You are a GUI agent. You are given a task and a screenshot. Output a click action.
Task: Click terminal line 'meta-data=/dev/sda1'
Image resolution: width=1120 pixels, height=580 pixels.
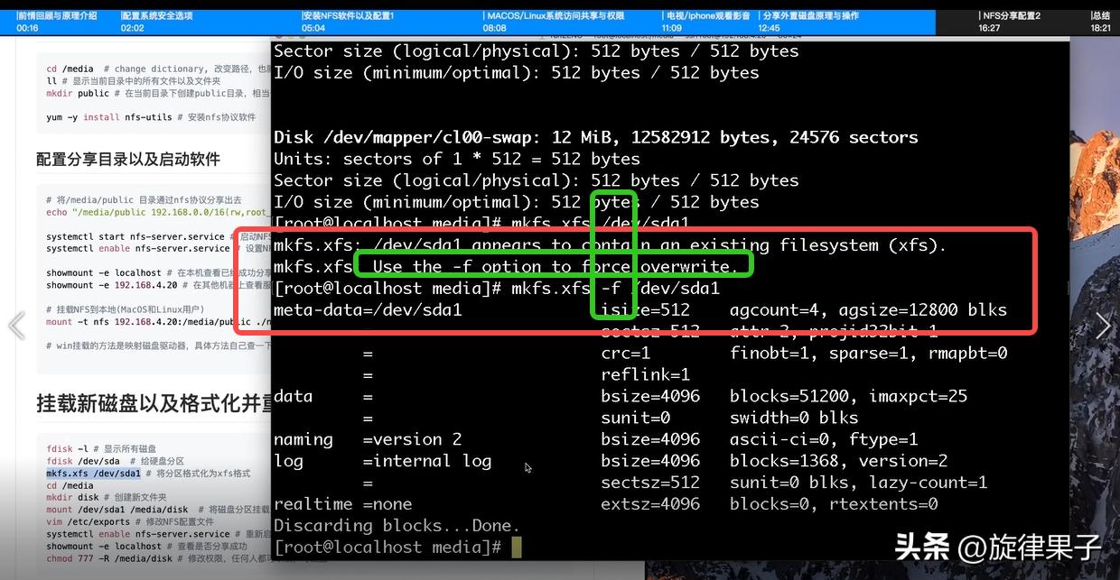[x=368, y=310]
